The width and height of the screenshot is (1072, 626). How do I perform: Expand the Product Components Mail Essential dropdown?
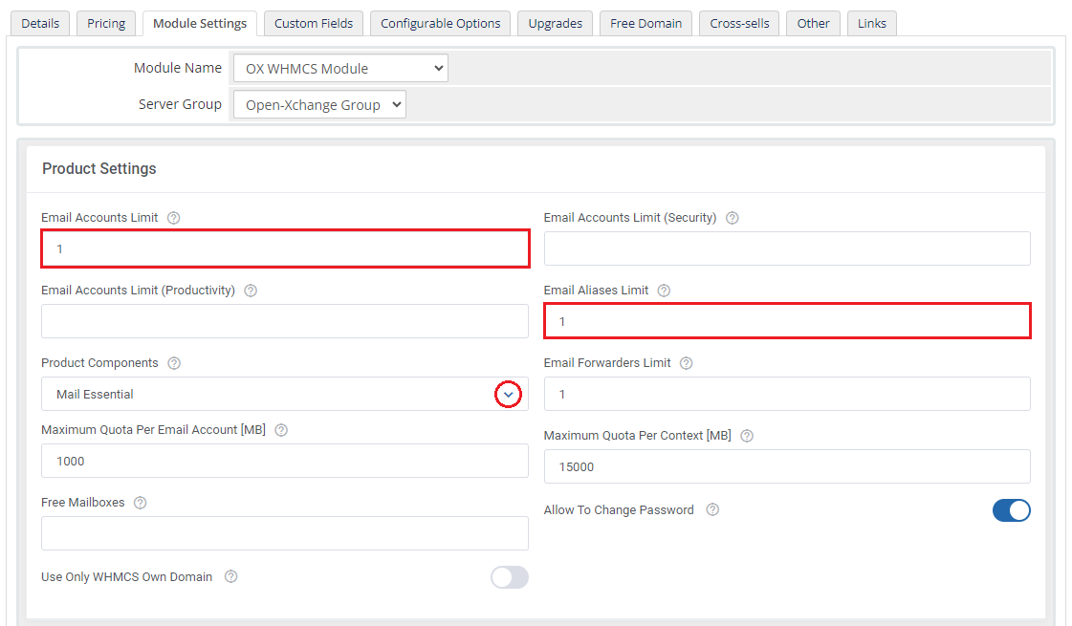tap(508, 394)
